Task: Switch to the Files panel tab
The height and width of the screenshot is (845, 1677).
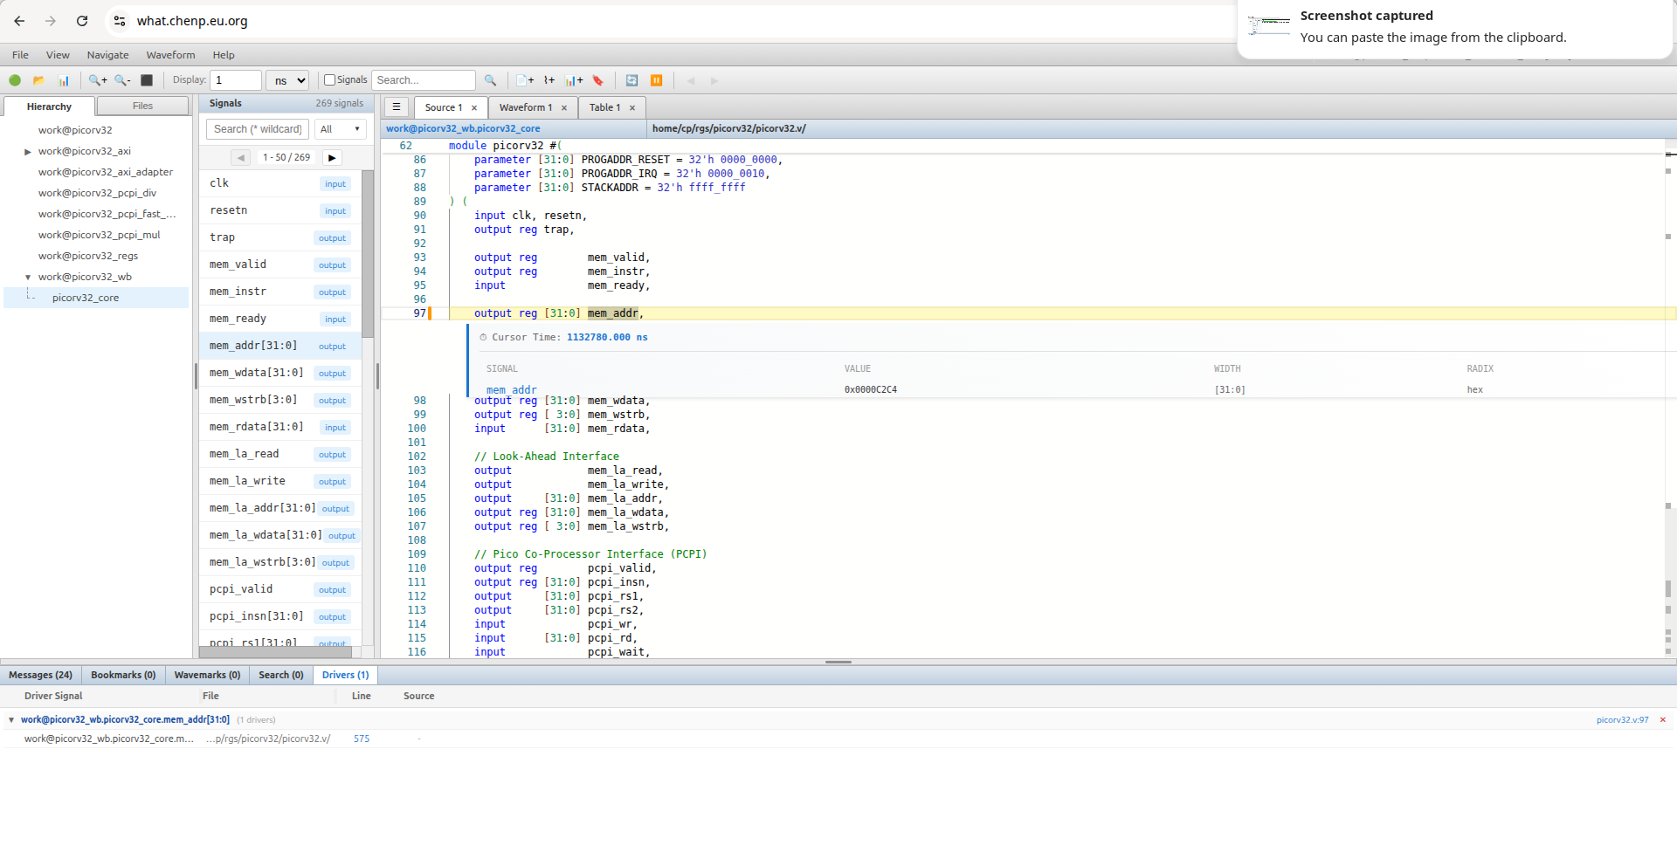Action: [x=142, y=106]
